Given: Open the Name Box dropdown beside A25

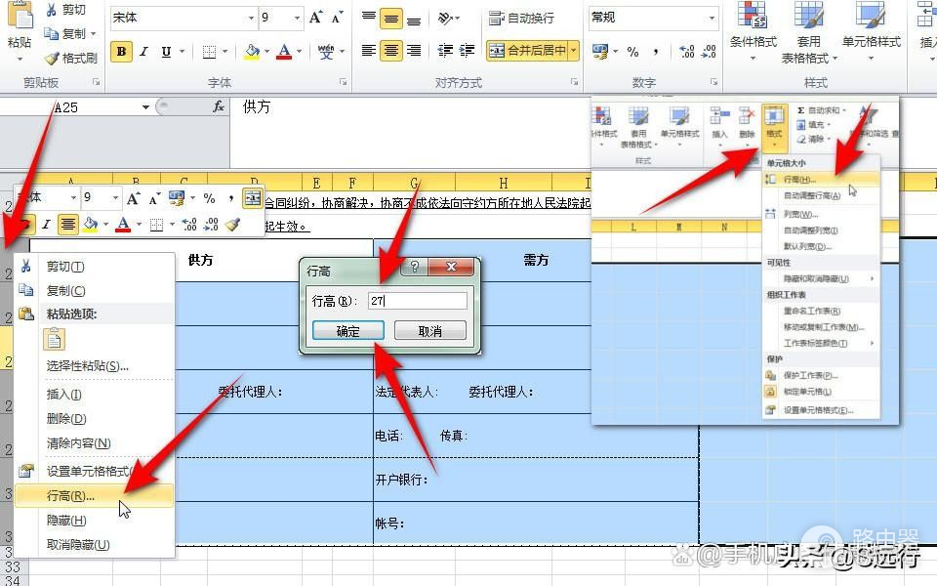Looking at the screenshot, I should (145, 107).
